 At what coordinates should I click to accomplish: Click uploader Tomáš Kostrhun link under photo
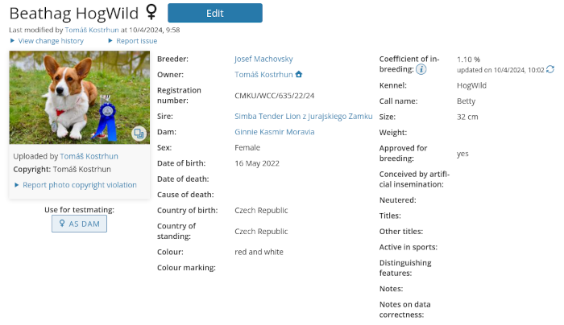click(89, 156)
